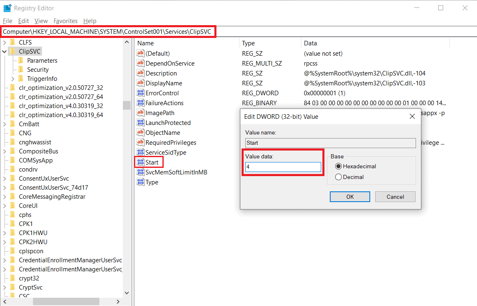This screenshot has height=306, width=477.
Task: Click the CmBatt folder icon
Action: 13,124
